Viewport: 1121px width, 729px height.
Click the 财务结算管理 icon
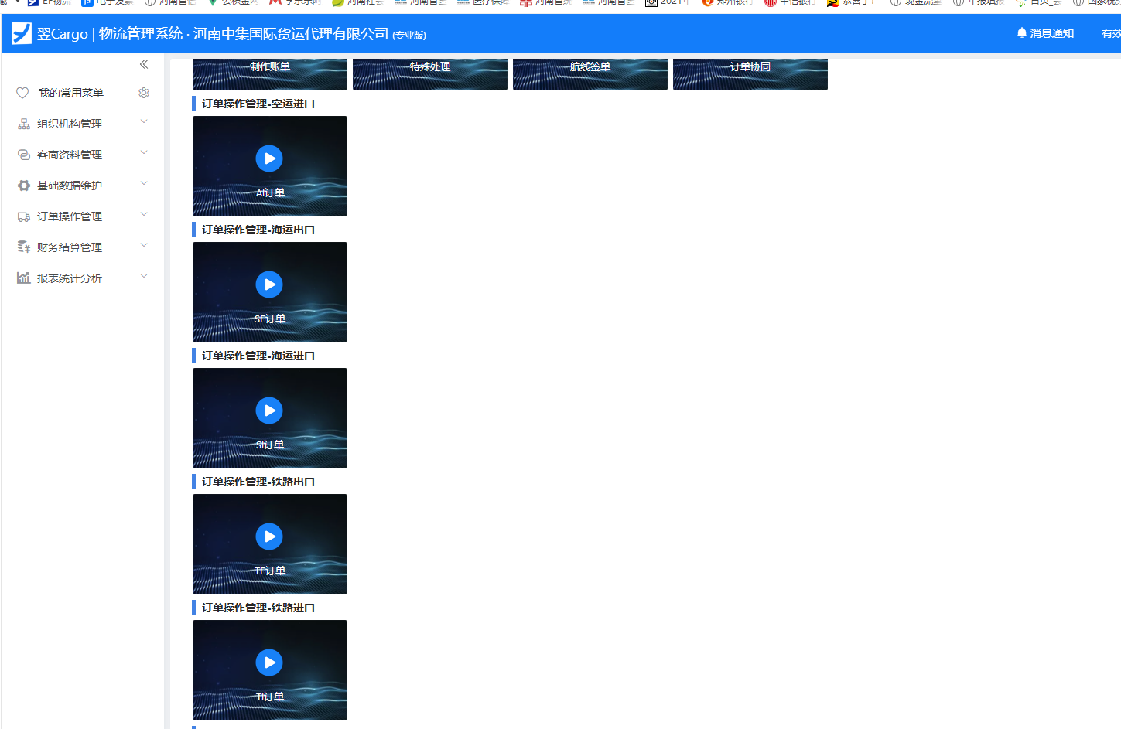24,247
